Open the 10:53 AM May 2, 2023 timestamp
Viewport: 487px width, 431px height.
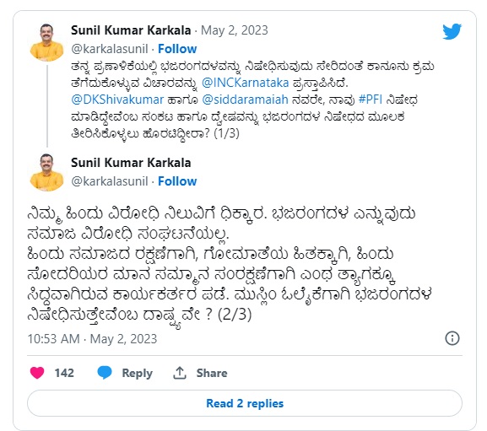(x=92, y=339)
